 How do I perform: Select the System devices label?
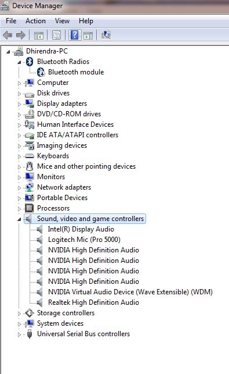(x=60, y=323)
